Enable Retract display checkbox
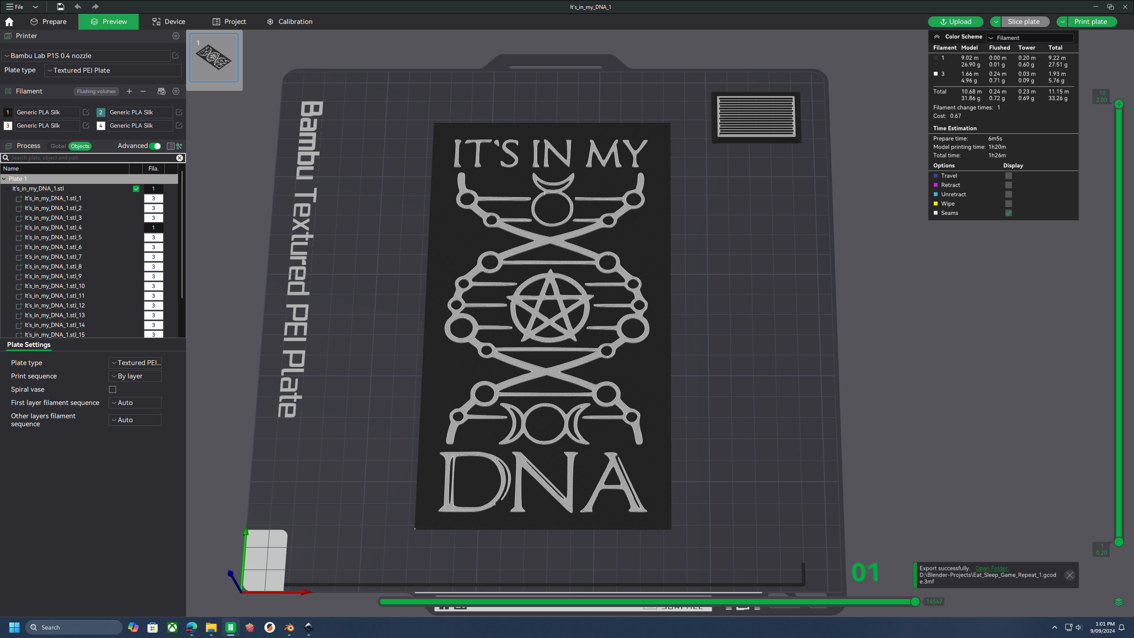 (x=1009, y=185)
